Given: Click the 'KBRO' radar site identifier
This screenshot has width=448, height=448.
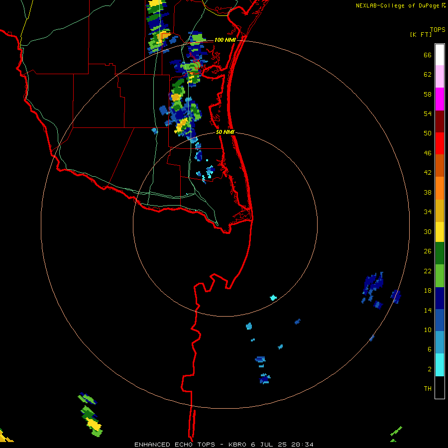Looking at the screenshot, I should [x=238, y=445].
